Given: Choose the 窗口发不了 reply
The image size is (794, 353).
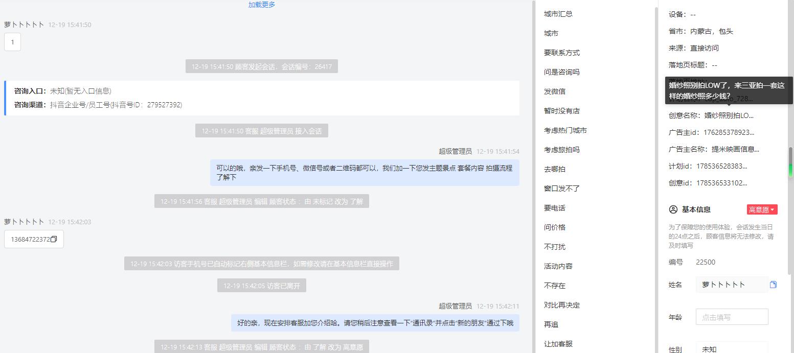Looking at the screenshot, I should point(562,189).
